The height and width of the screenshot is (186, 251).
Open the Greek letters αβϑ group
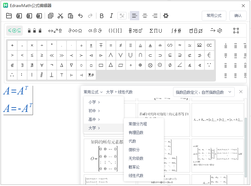pyautogui.click(x=95, y=30)
